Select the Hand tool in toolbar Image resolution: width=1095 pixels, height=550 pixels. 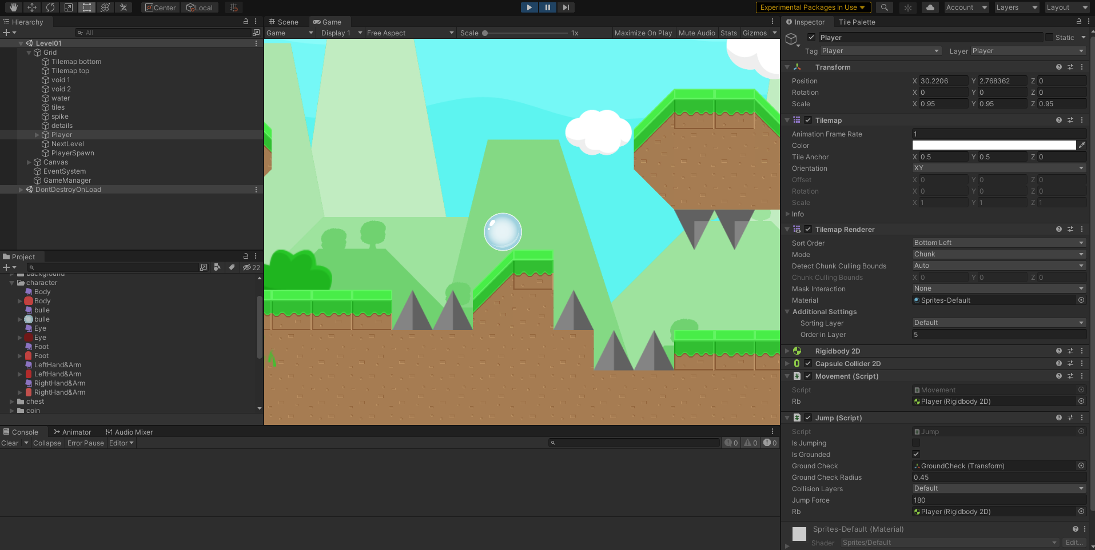coord(14,7)
